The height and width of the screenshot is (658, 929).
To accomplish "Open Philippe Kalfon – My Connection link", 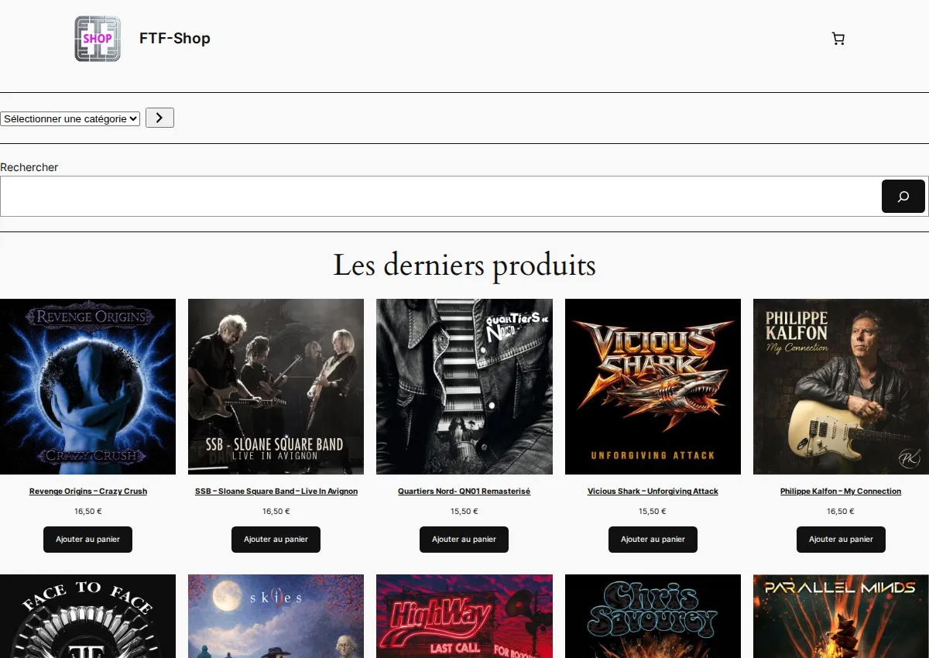I will (x=841, y=492).
